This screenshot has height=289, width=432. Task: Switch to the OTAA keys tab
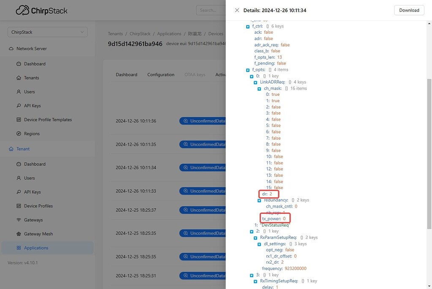(195, 74)
